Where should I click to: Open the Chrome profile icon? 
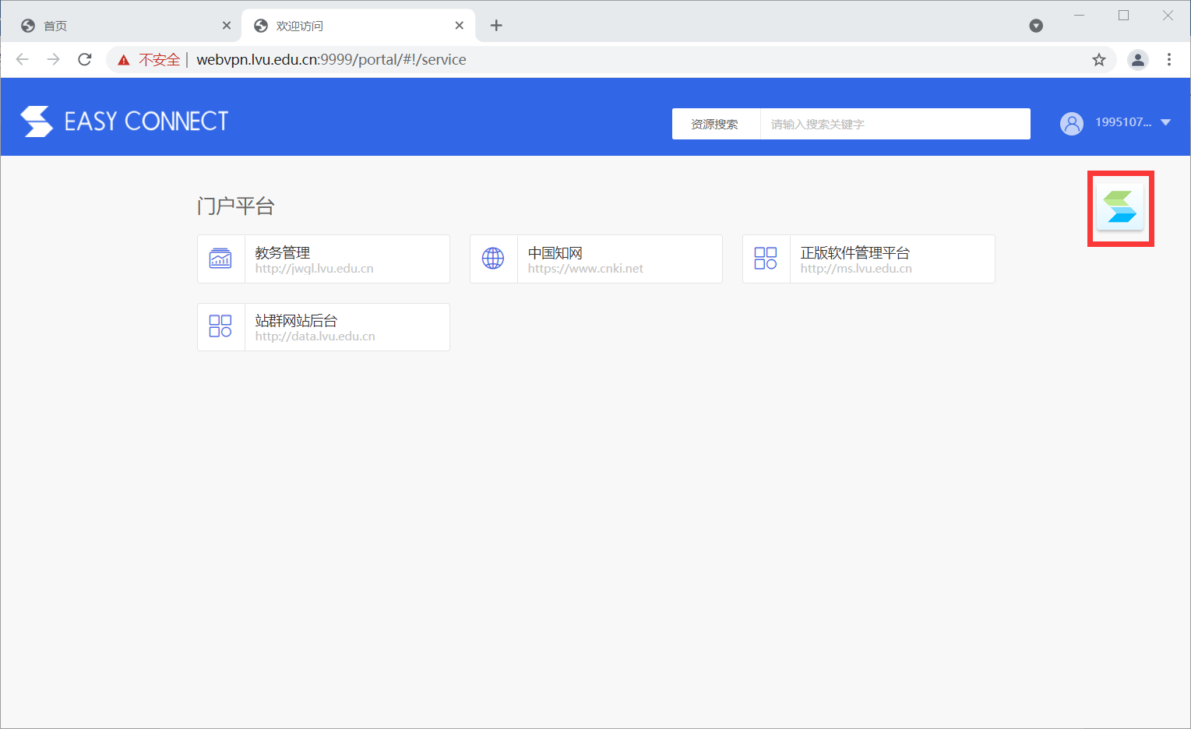point(1138,60)
